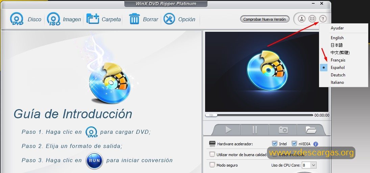The width and height of the screenshot is (370, 173).
Task: Switch language to Italiano
Action: click(337, 82)
